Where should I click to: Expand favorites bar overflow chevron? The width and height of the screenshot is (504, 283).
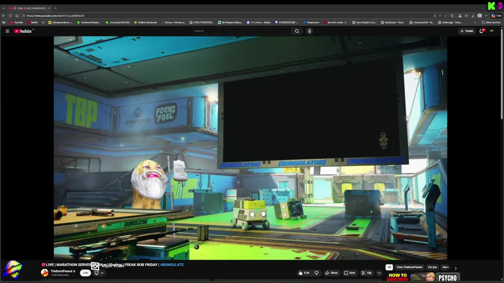pos(475,22)
